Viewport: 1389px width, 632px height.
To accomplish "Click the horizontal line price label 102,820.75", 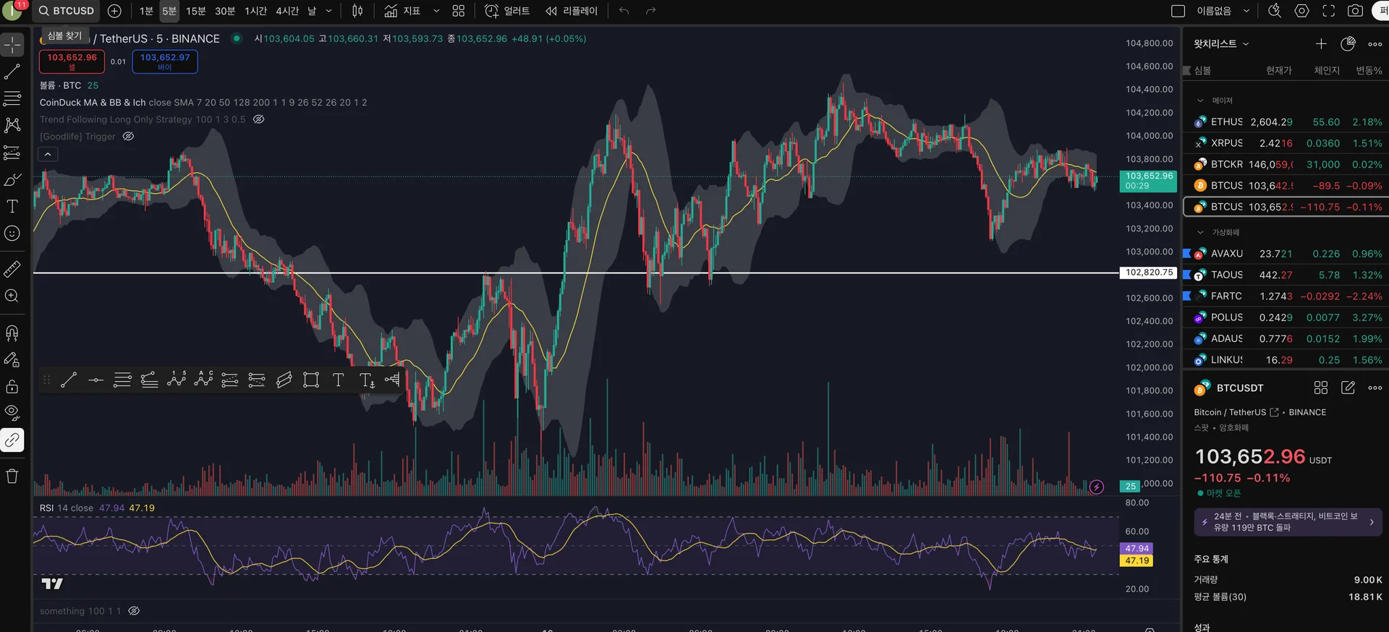I will coord(1149,273).
